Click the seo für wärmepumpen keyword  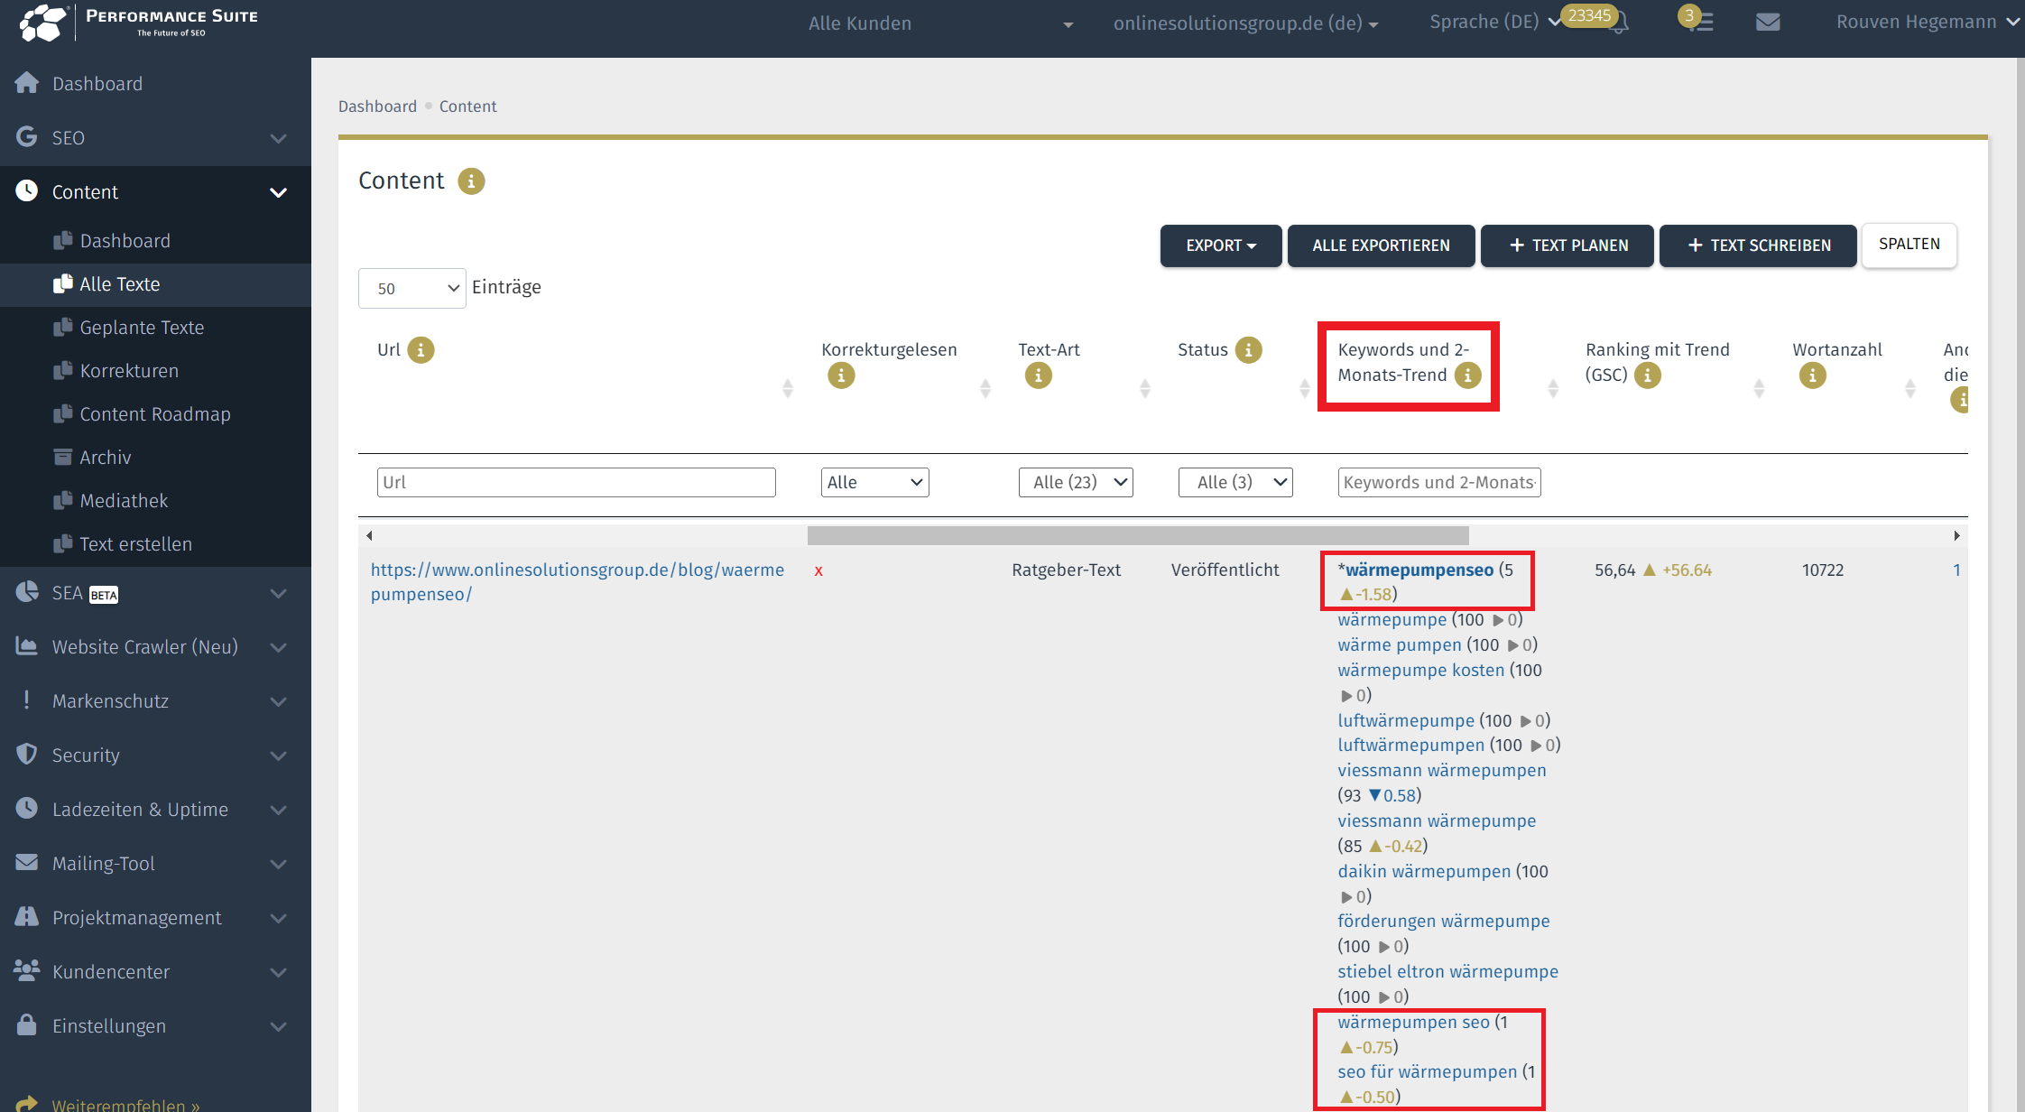[x=1428, y=1071]
